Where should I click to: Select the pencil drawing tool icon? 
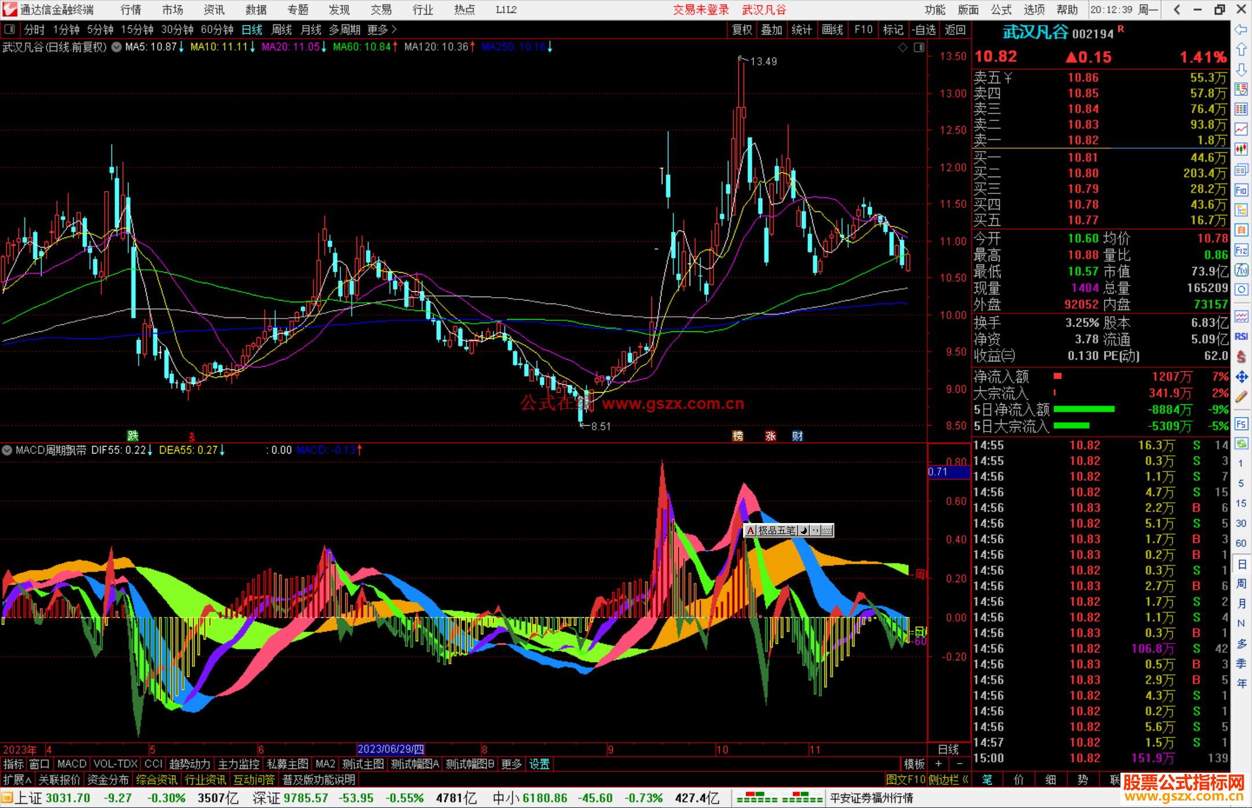tap(1241, 397)
